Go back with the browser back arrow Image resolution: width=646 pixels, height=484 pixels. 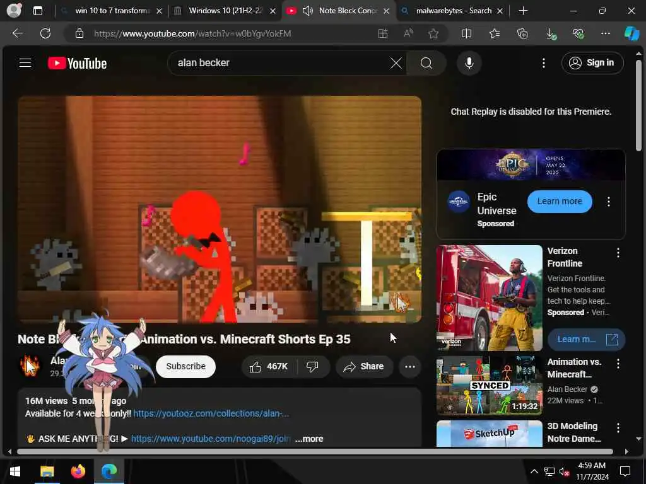click(x=17, y=33)
